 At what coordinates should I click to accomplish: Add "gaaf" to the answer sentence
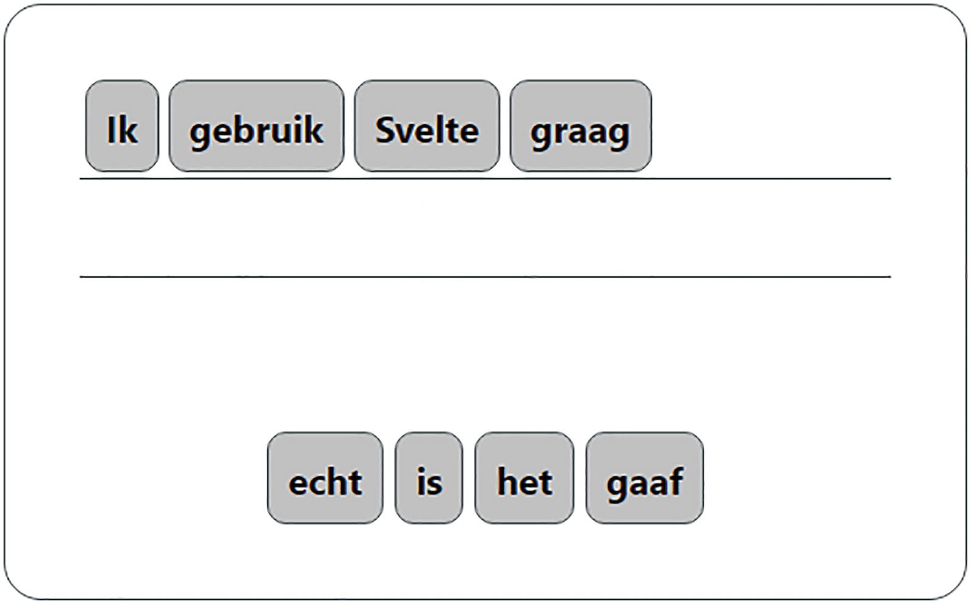[x=644, y=479]
